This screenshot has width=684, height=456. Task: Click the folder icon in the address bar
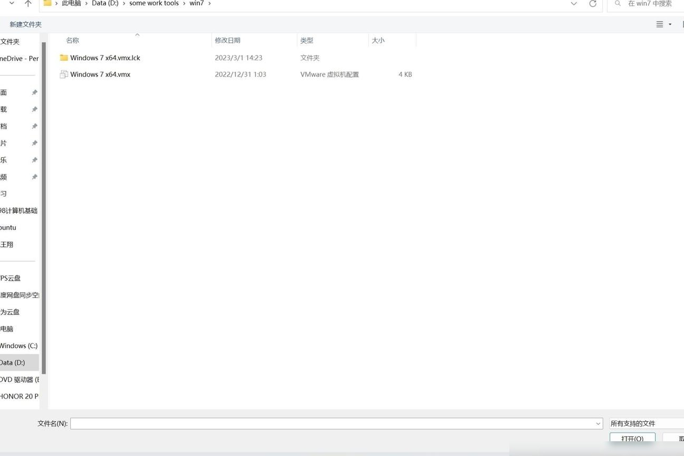pyautogui.click(x=47, y=3)
